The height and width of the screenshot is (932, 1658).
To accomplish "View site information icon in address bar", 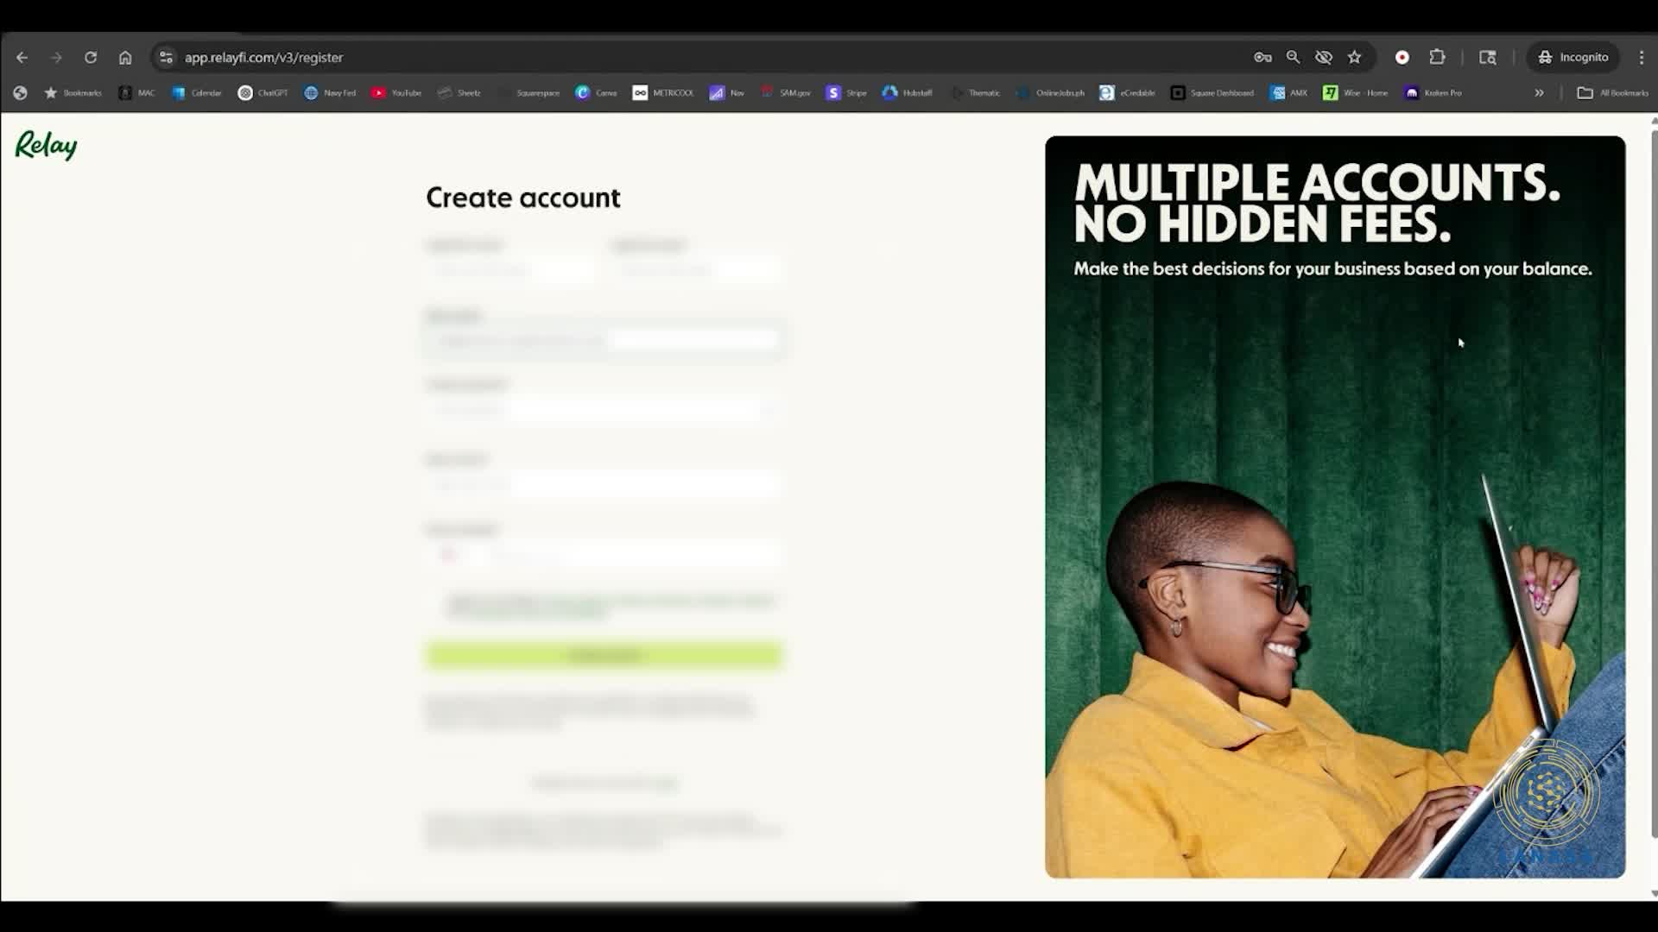I will (x=166, y=57).
